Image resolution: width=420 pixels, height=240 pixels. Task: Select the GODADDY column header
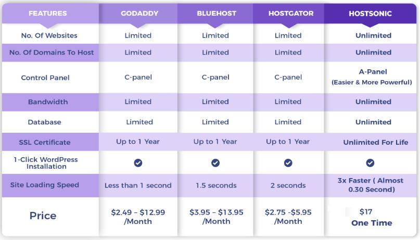pos(139,14)
